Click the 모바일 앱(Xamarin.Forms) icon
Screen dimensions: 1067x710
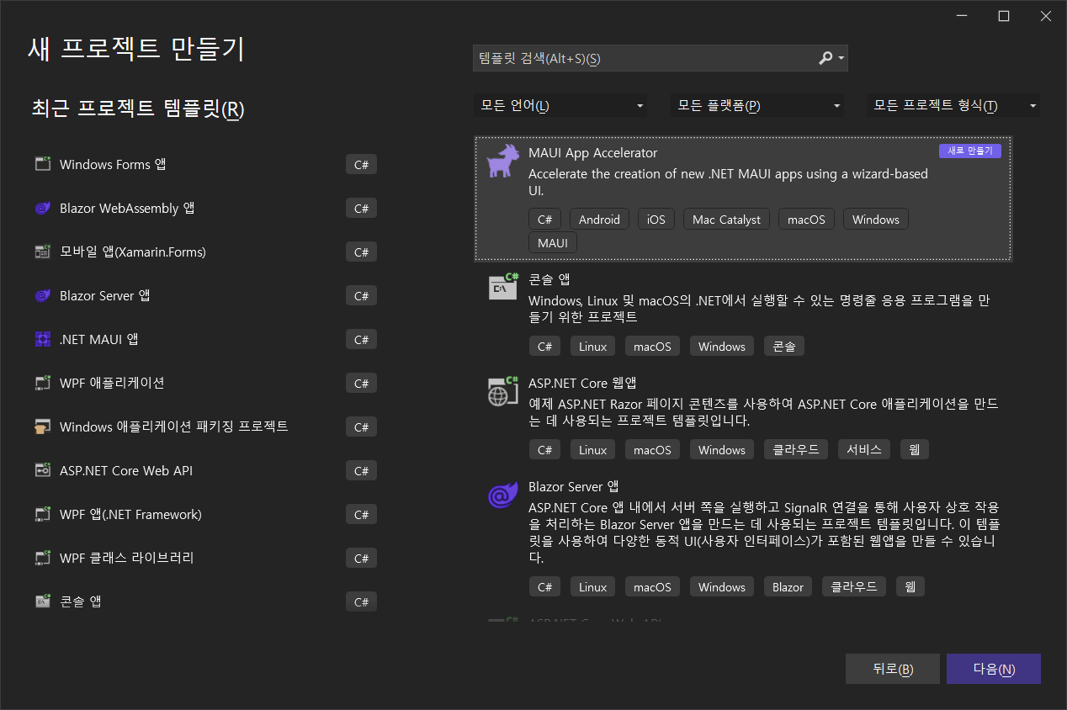(43, 252)
